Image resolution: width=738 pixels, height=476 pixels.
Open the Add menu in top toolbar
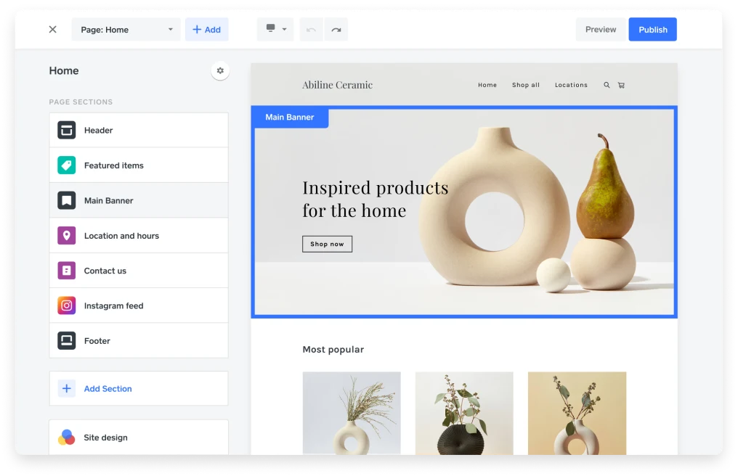point(207,30)
